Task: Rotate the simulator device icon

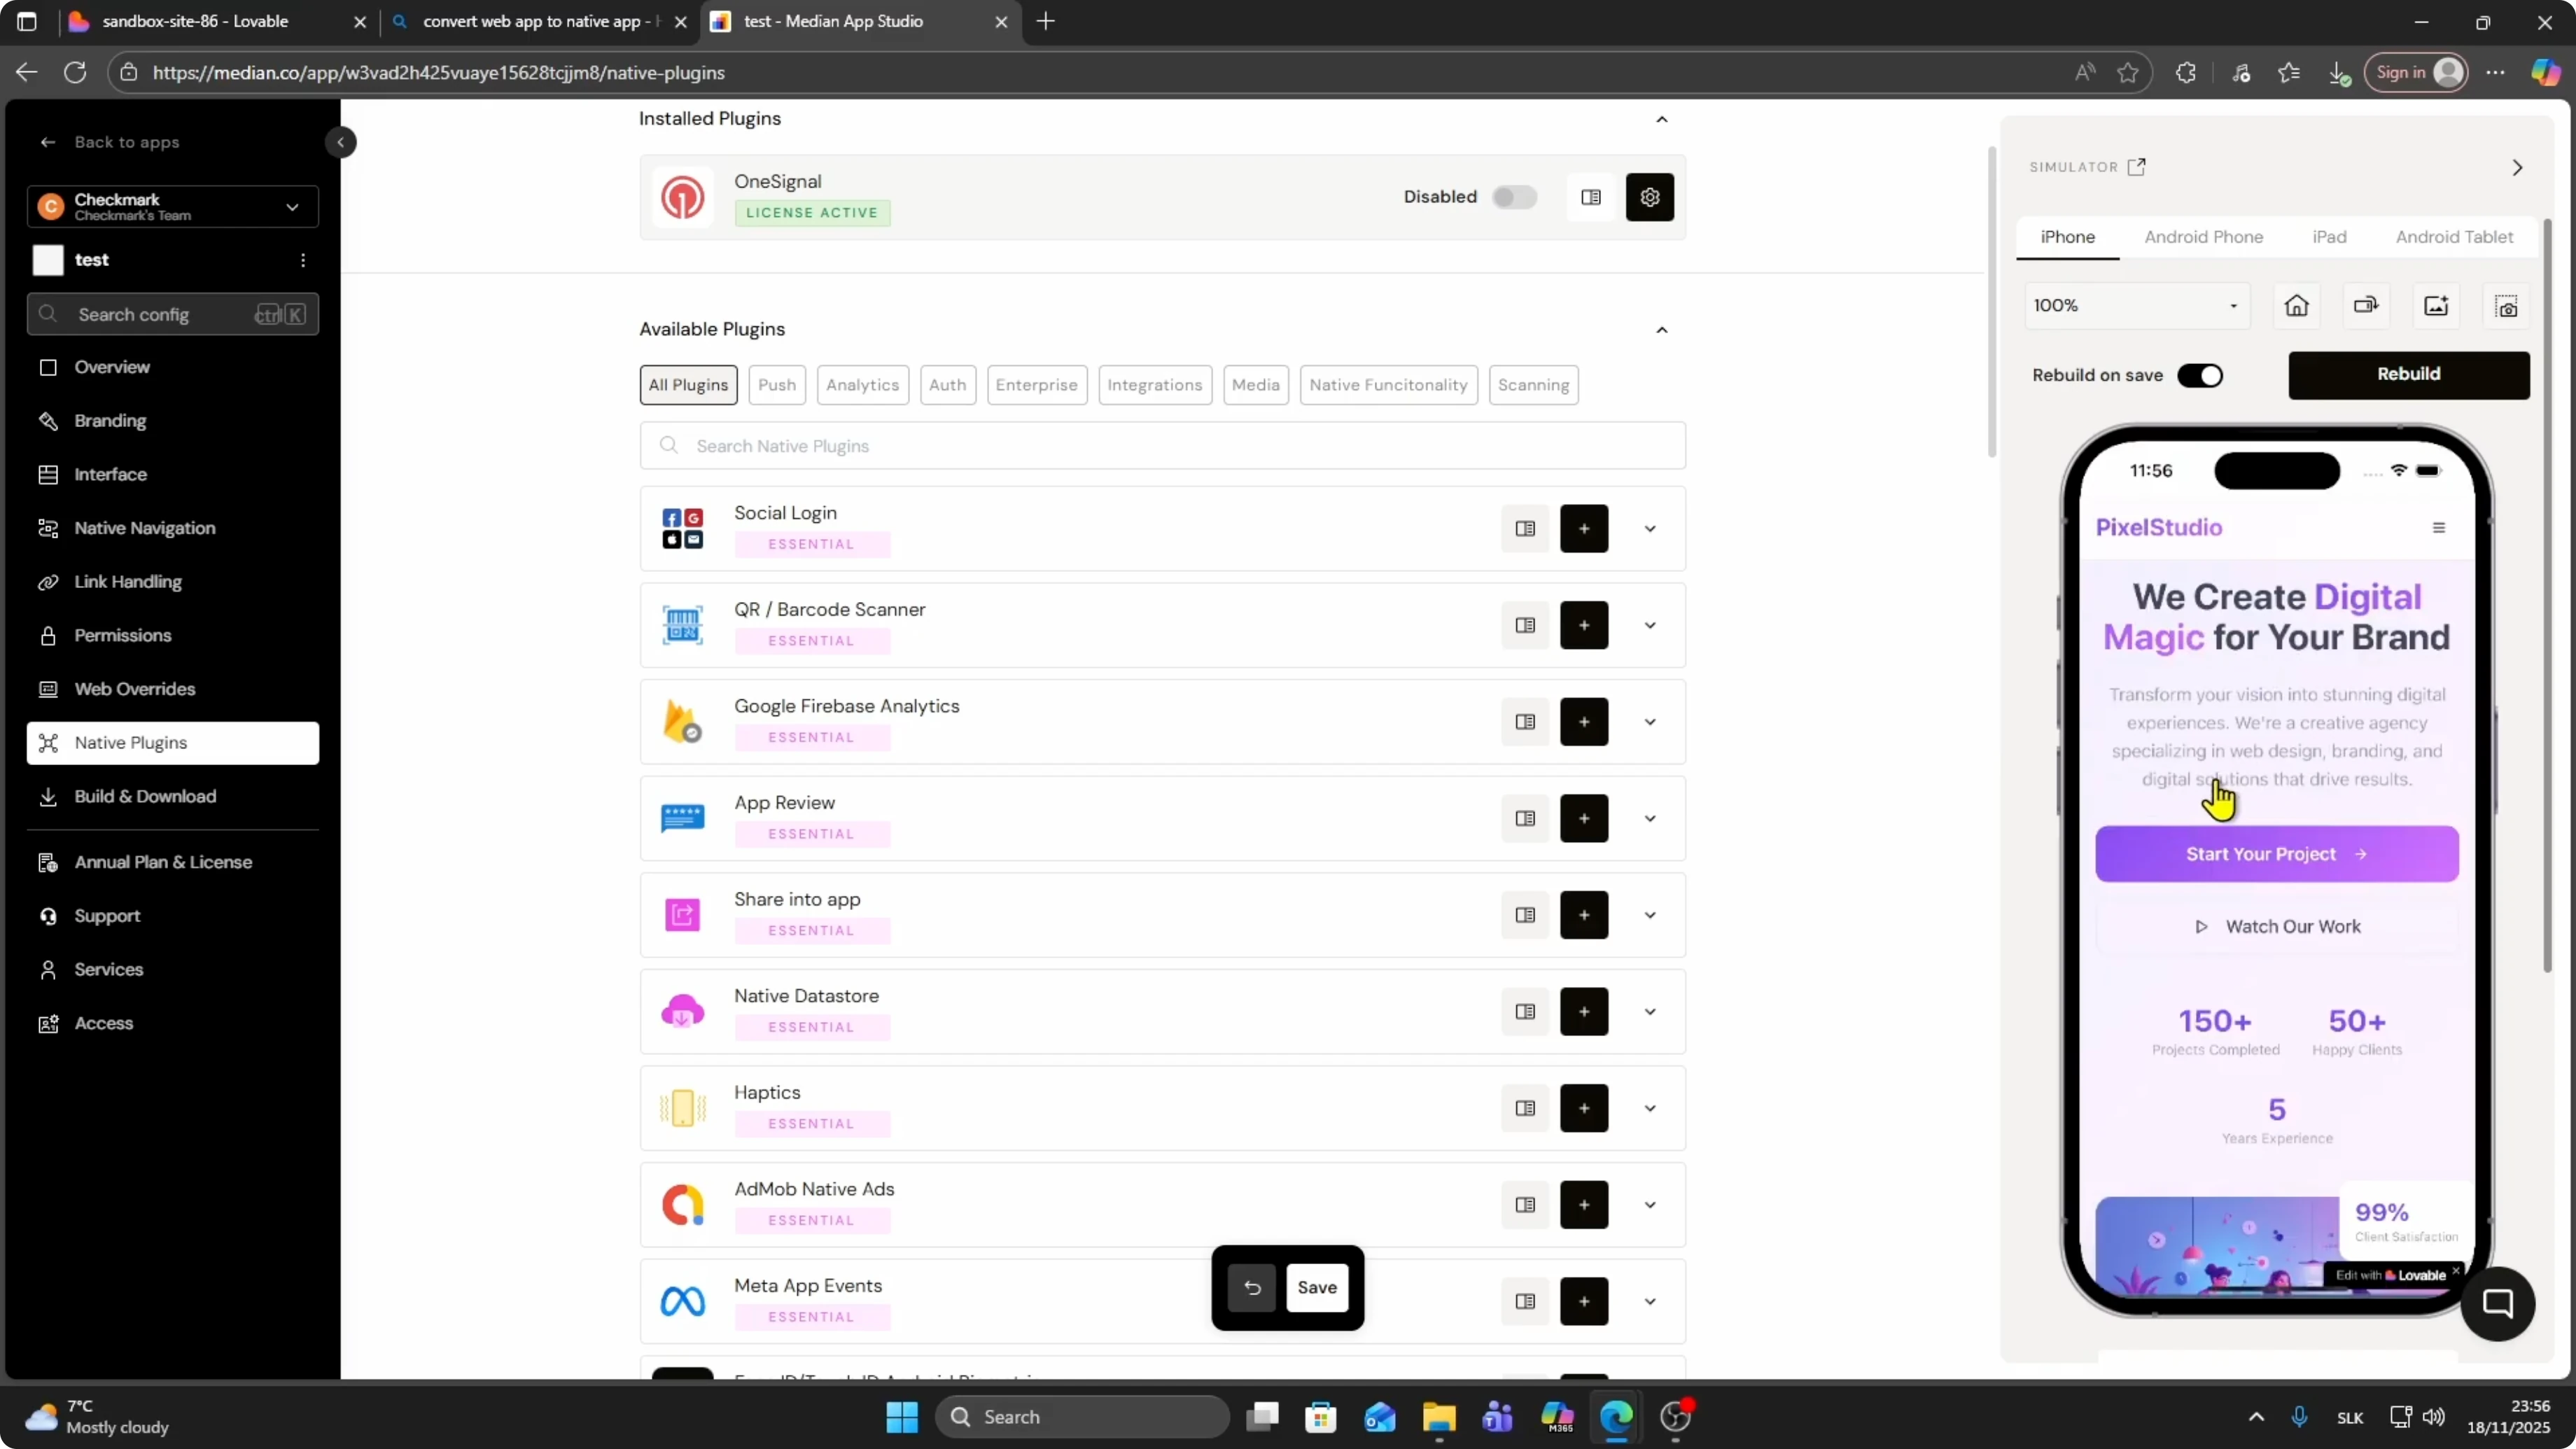Action: click(2366, 305)
